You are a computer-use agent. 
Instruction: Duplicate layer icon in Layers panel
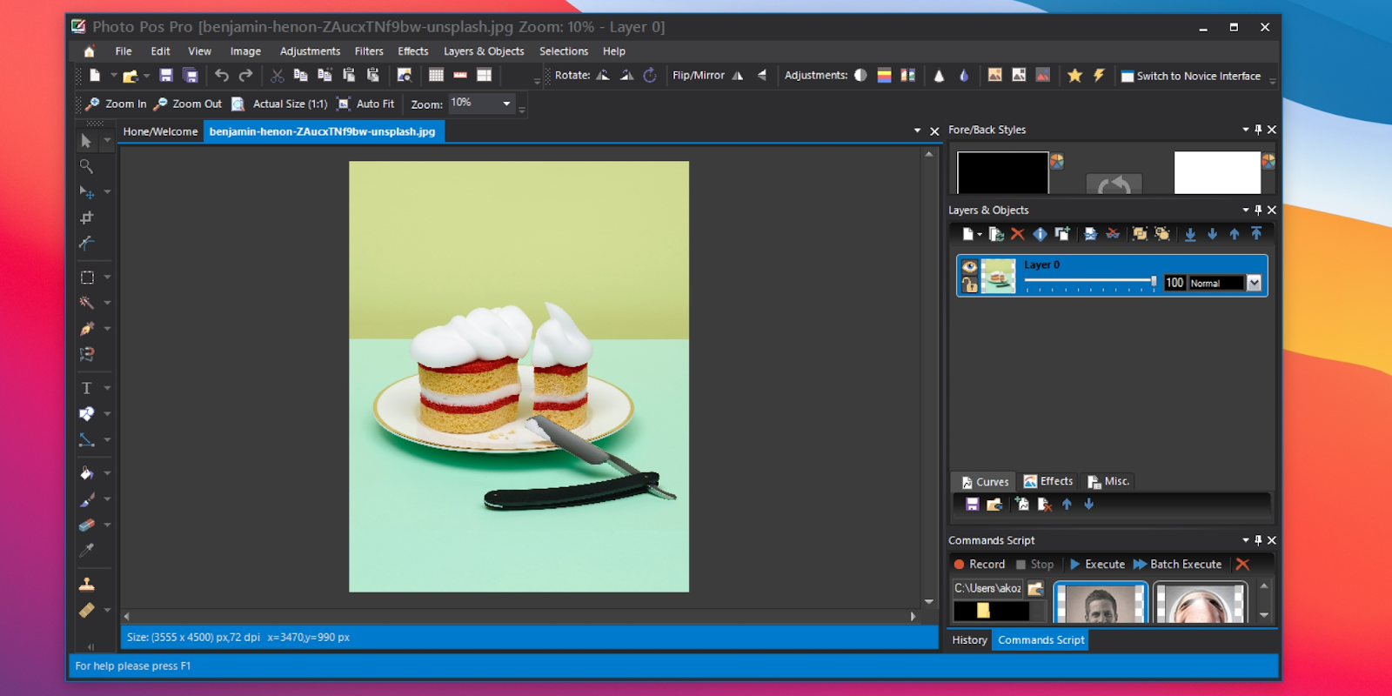1062,234
